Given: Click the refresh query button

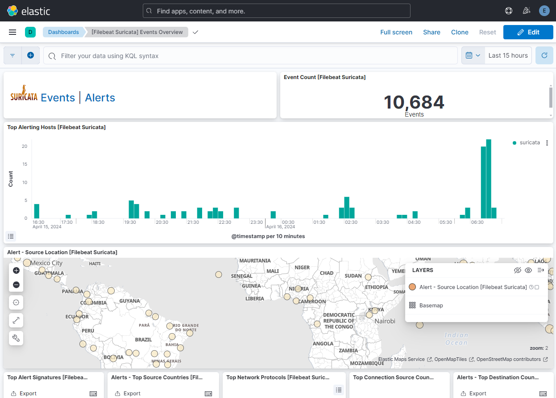Looking at the screenshot, I should 544,55.
